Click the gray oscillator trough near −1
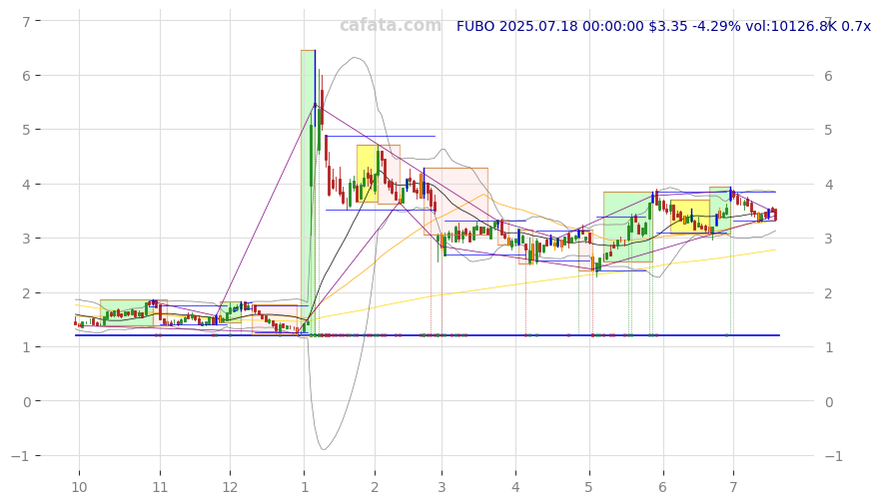Viewport: 881px width, 504px height. (324, 447)
